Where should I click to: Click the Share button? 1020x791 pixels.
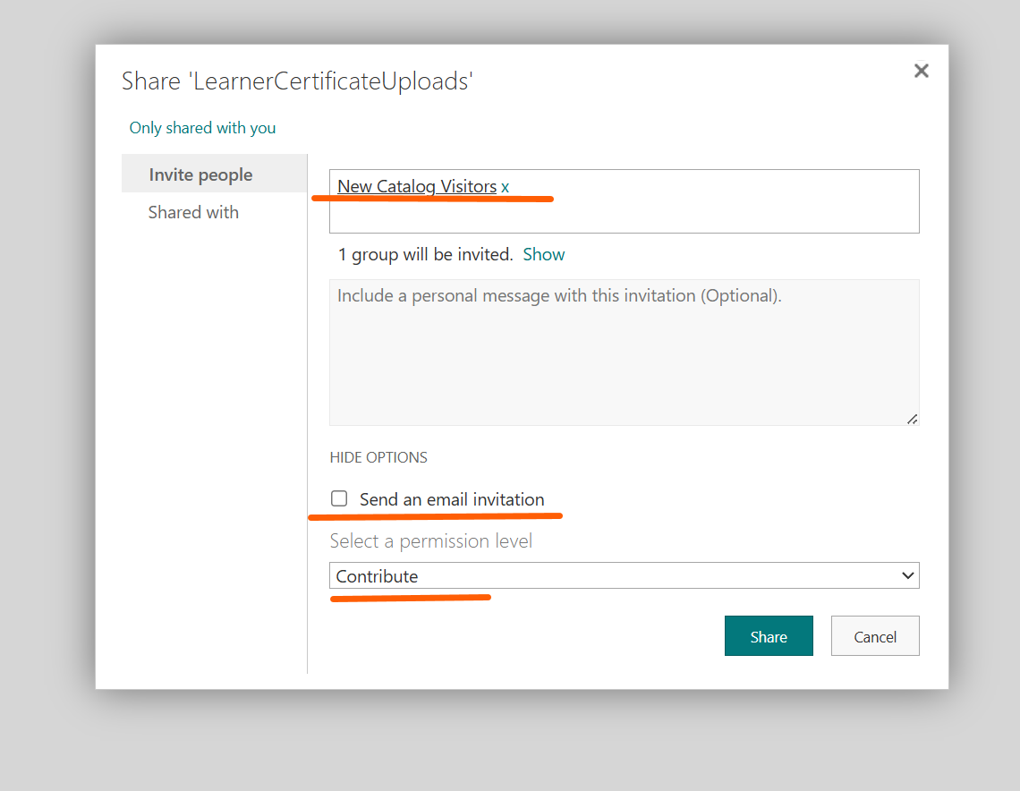tap(769, 635)
